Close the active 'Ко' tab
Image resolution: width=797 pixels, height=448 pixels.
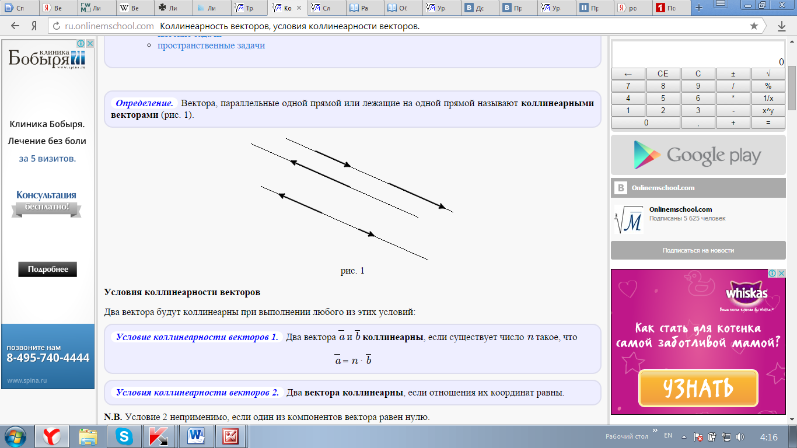[300, 8]
